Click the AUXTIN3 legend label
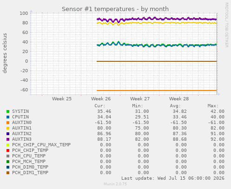Image resolution: width=231 pixels, height=189 pixels. click(22, 139)
